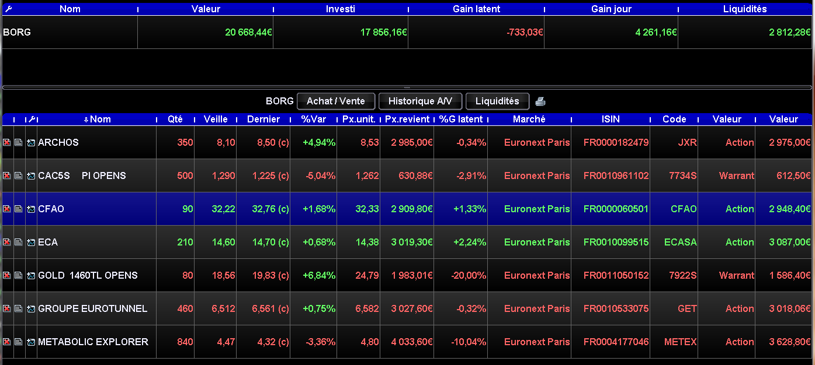The height and width of the screenshot is (365, 815).
Task: Open the document icon for GROUPE EUROTUNNEL
Action: tap(19, 309)
